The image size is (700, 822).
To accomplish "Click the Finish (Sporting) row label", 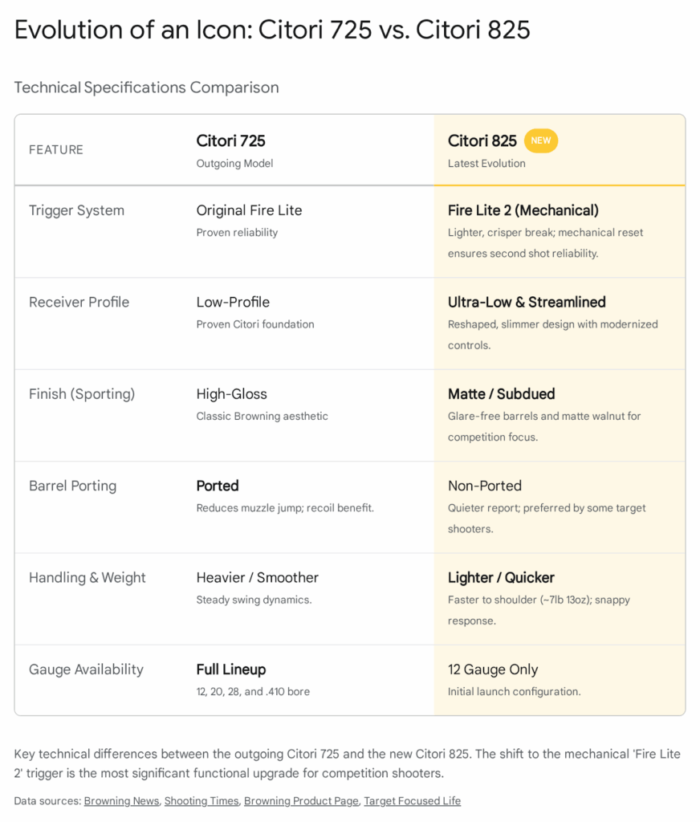I will click(82, 394).
